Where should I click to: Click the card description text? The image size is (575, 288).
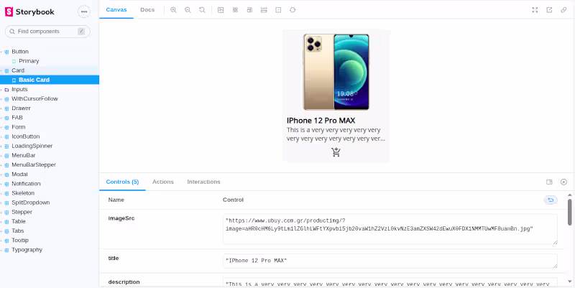click(336, 134)
